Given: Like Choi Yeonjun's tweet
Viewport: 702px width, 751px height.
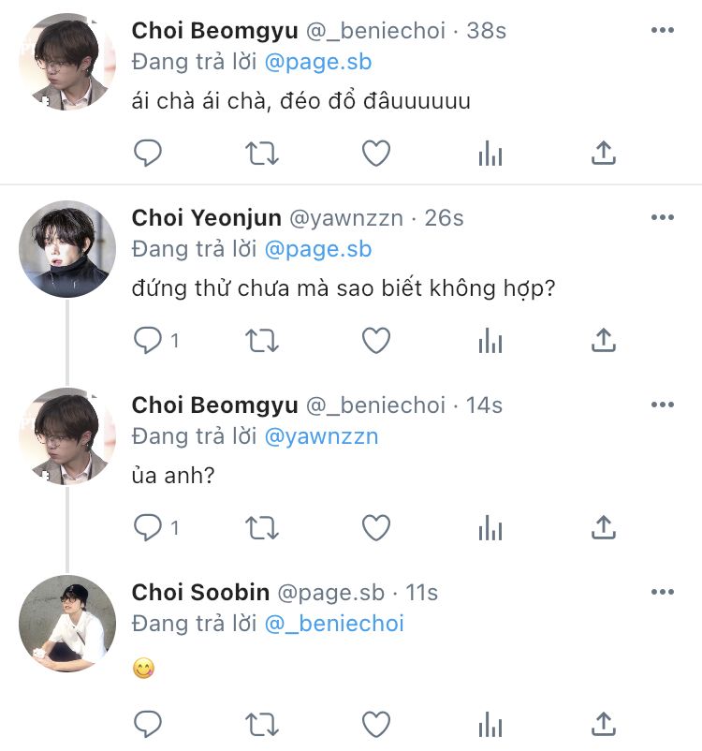Looking at the screenshot, I should (375, 341).
